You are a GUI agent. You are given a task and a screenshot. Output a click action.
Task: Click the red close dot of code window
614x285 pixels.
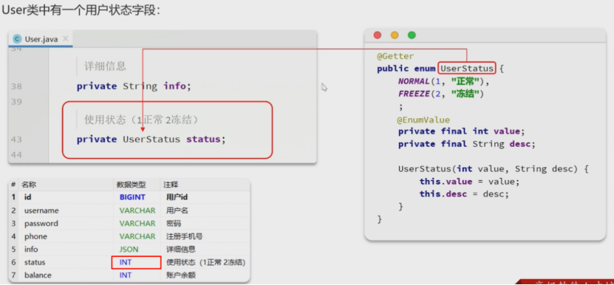tap(377, 35)
